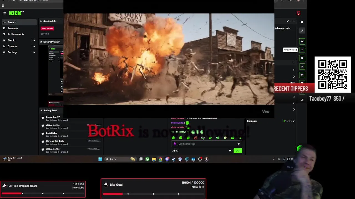Screen dimensions: 355x199
Task: Click the info icon at the top of the right widget rail
Action: (302, 22)
